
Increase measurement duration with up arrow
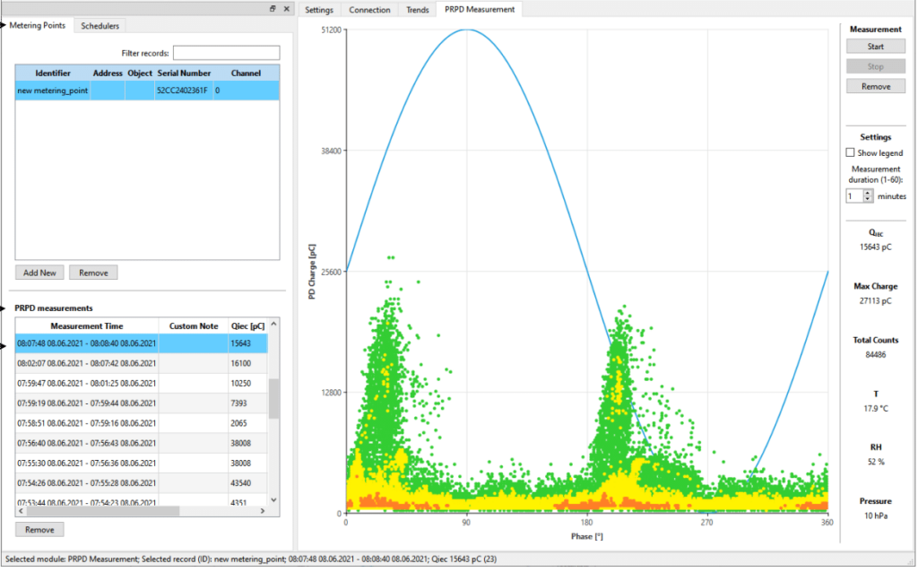point(868,193)
